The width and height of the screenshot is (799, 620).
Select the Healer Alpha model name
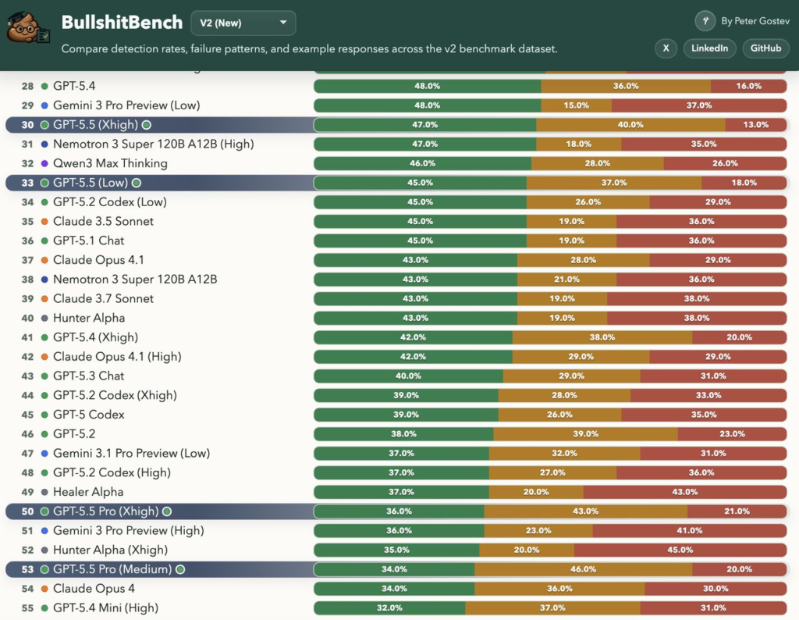pyautogui.click(x=88, y=492)
